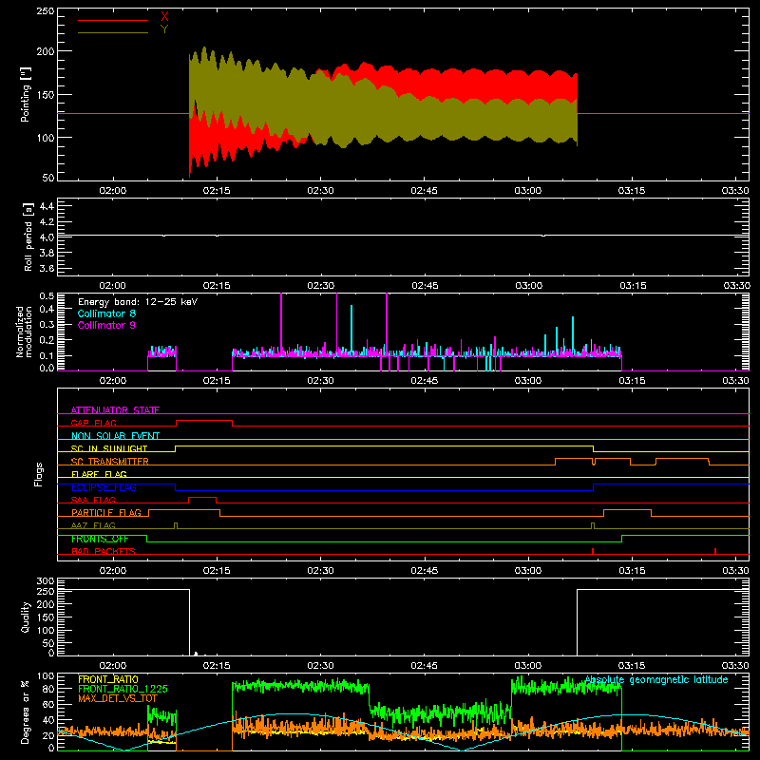Click the red X legend line
This screenshot has height=760, width=760.
tap(113, 20)
